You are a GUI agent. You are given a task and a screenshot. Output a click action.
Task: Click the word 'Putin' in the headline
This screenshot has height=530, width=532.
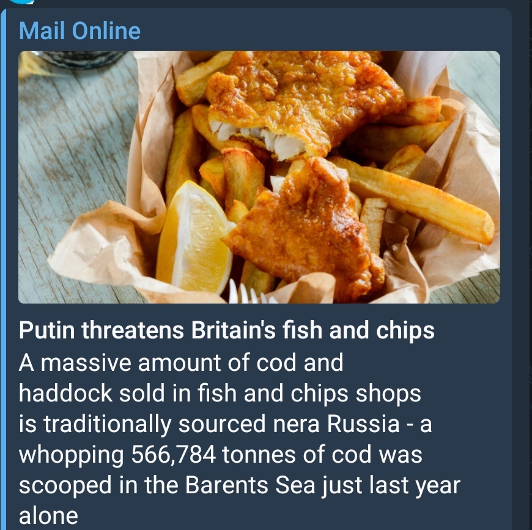coord(47,330)
